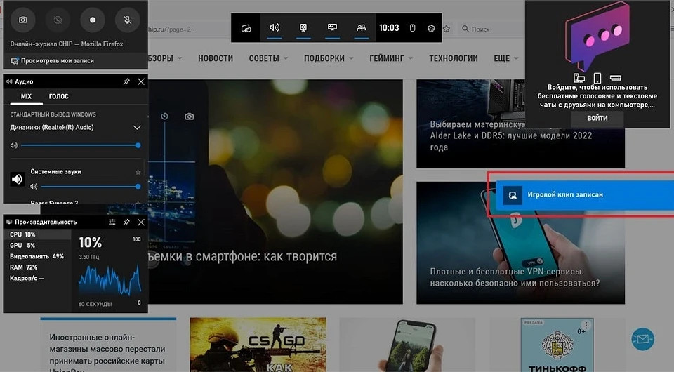Toggle the Performance widget in Game Bar

point(332,28)
